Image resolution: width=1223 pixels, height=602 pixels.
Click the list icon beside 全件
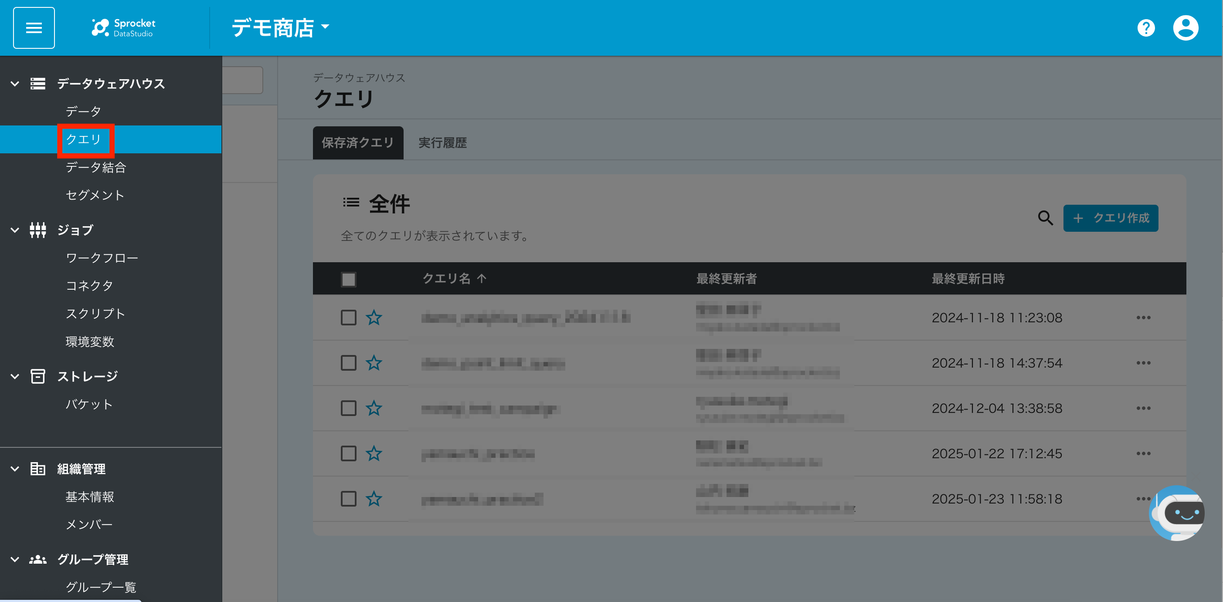coord(351,203)
